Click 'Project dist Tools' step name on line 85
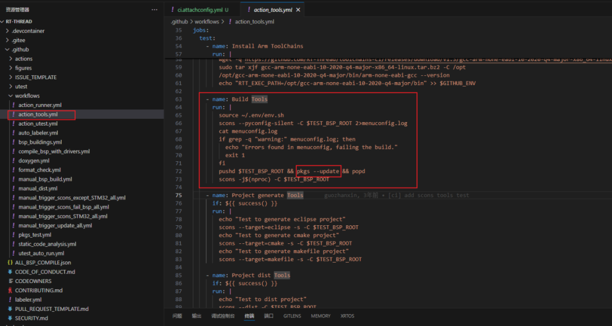Screen dimensions: 612x326 click(261, 275)
